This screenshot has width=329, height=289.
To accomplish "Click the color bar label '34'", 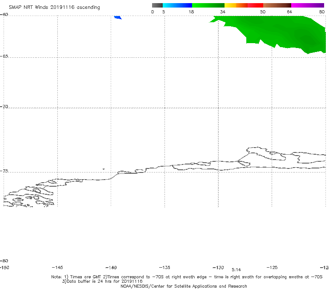I will point(223,12).
